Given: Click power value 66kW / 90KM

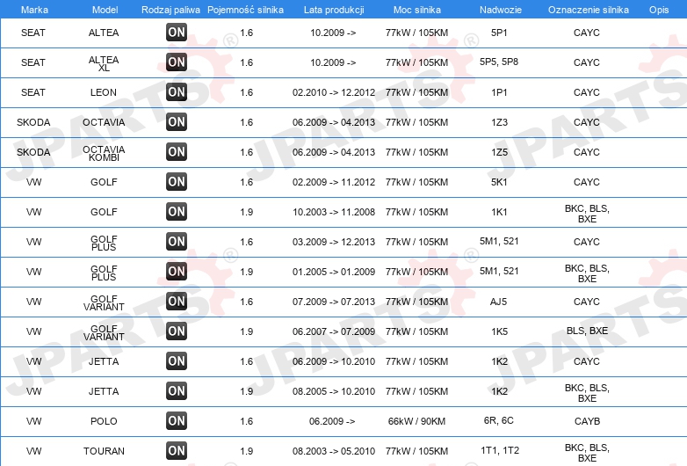Looking at the screenshot, I should pyautogui.click(x=416, y=421).
